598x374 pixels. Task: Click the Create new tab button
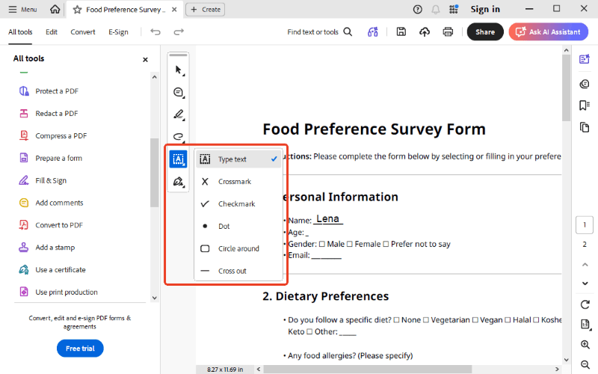pyautogui.click(x=205, y=10)
